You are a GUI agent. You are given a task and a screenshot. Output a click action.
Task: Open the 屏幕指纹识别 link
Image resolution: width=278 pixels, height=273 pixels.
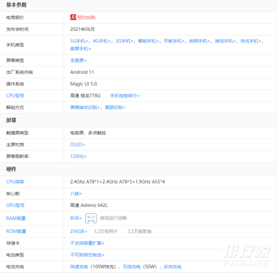(85, 107)
